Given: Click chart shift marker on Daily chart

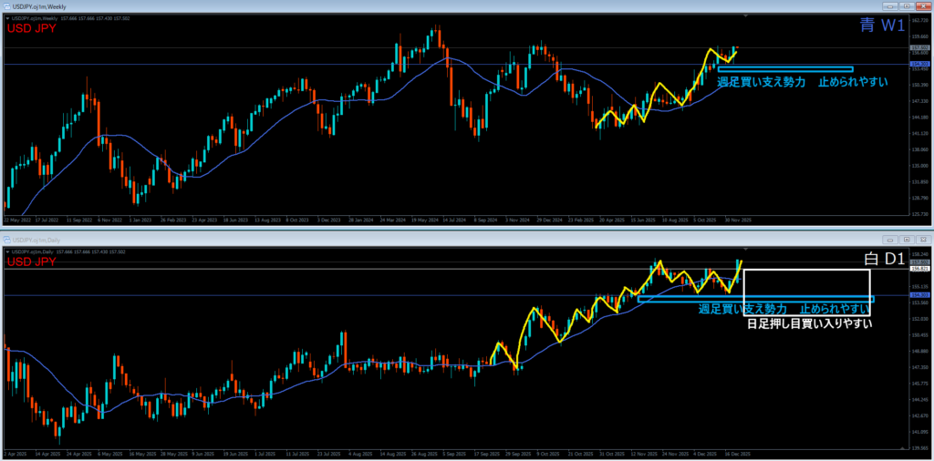Looking at the screenshot, I should [745, 247].
